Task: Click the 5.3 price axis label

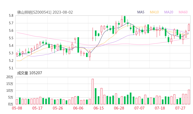Action: click(11, 53)
